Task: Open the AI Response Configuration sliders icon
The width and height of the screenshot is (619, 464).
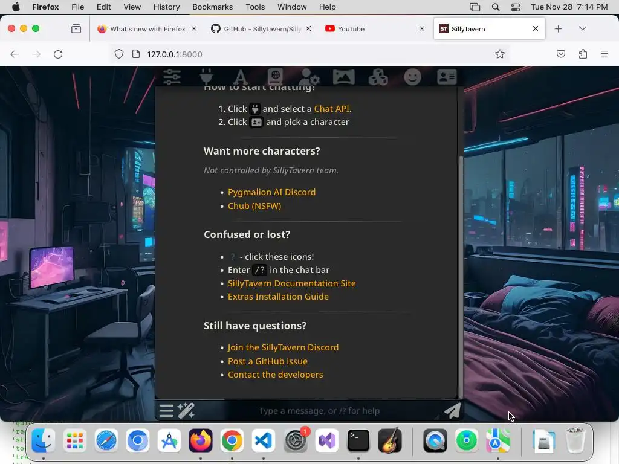Action: [172, 77]
